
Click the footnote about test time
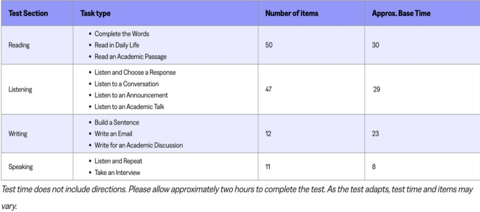coord(237,190)
